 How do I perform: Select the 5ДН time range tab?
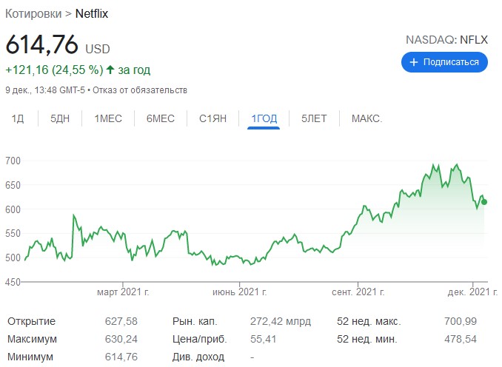[x=60, y=118]
